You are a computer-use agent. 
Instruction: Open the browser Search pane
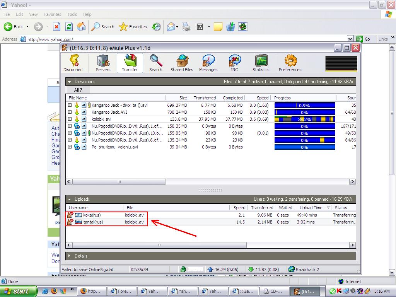click(103, 27)
